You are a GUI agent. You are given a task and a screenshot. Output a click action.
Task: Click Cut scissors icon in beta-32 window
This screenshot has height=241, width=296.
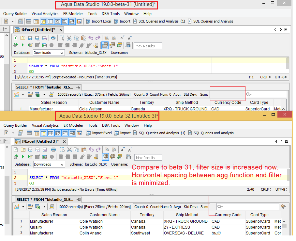pyautogui.click(x=69, y=150)
